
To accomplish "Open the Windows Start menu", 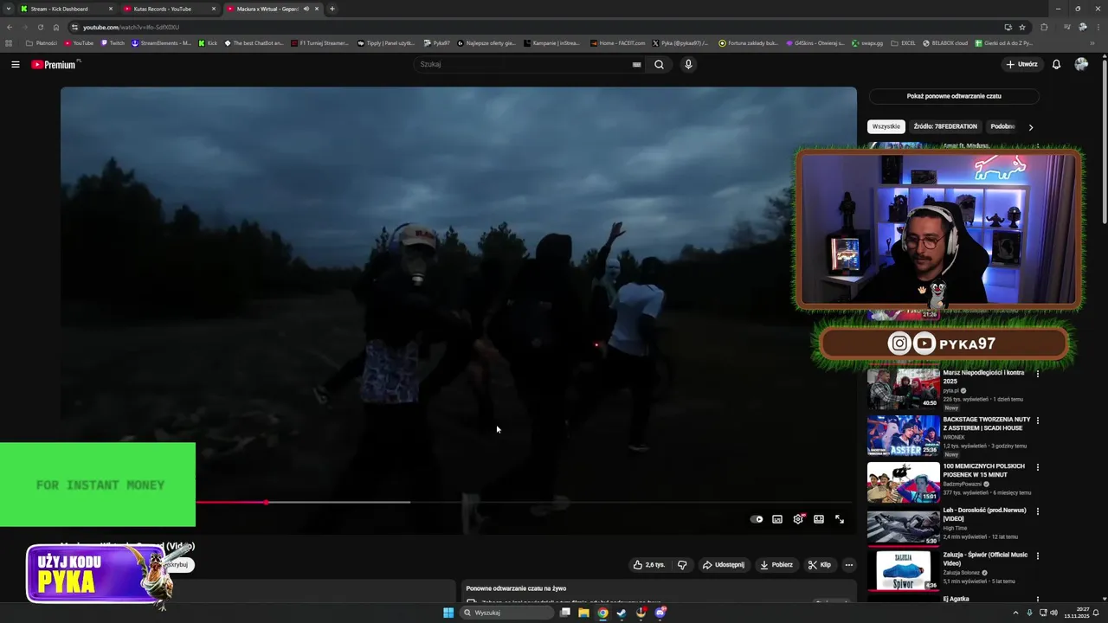I will point(448,613).
